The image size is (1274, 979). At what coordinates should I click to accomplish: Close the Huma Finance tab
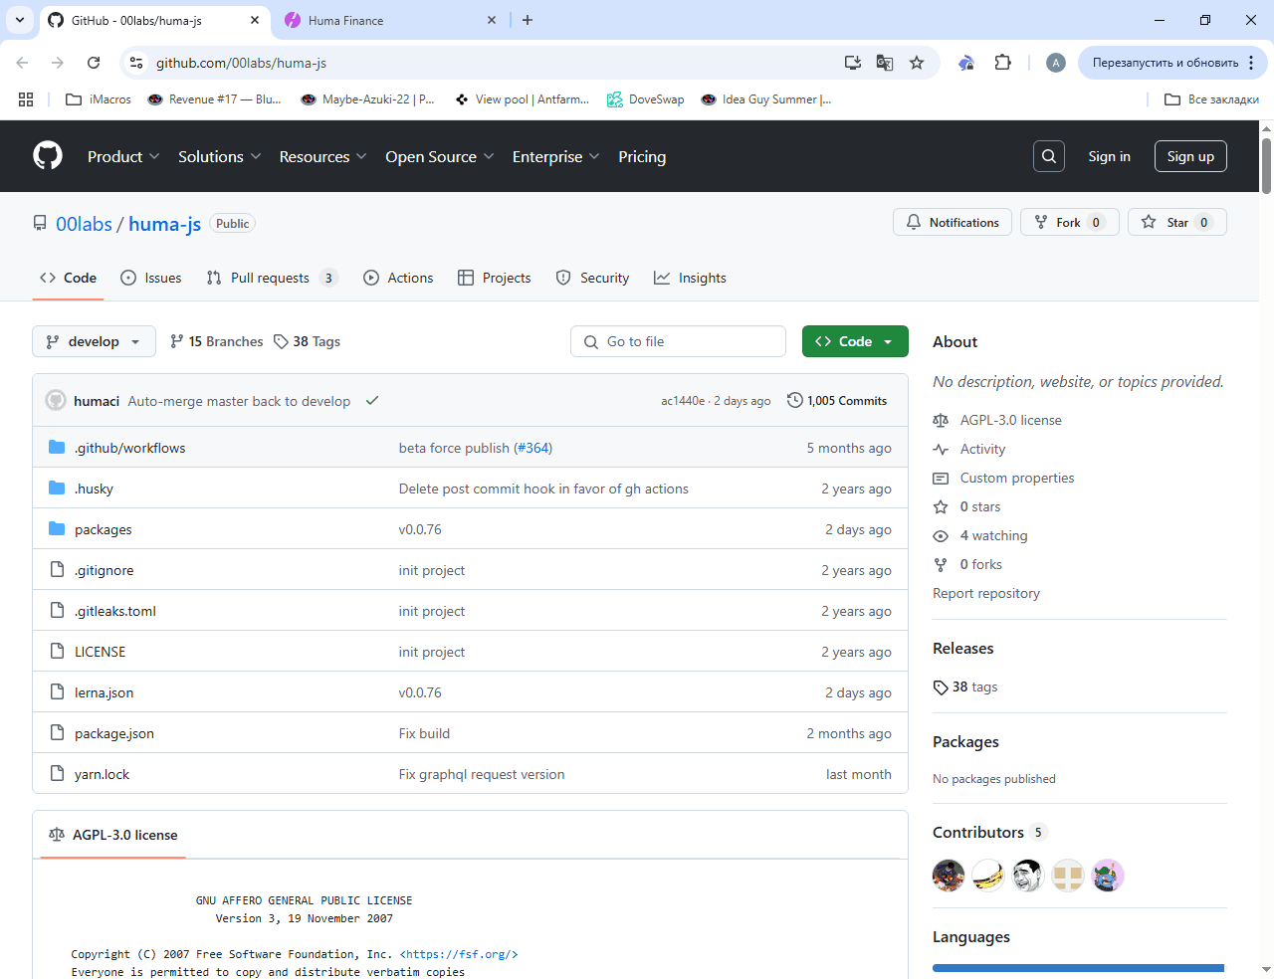click(492, 20)
